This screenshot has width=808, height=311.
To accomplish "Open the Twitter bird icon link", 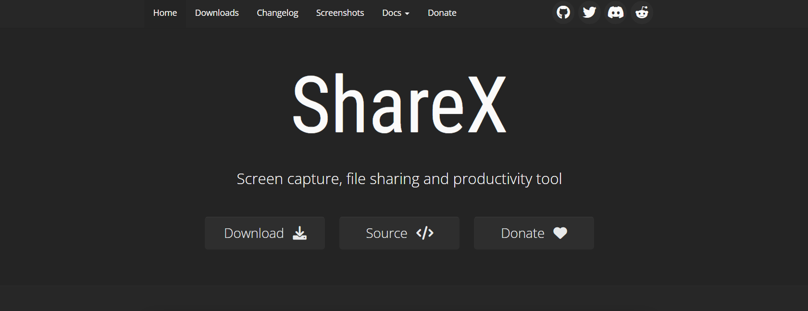I will pyautogui.click(x=589, y=12).
